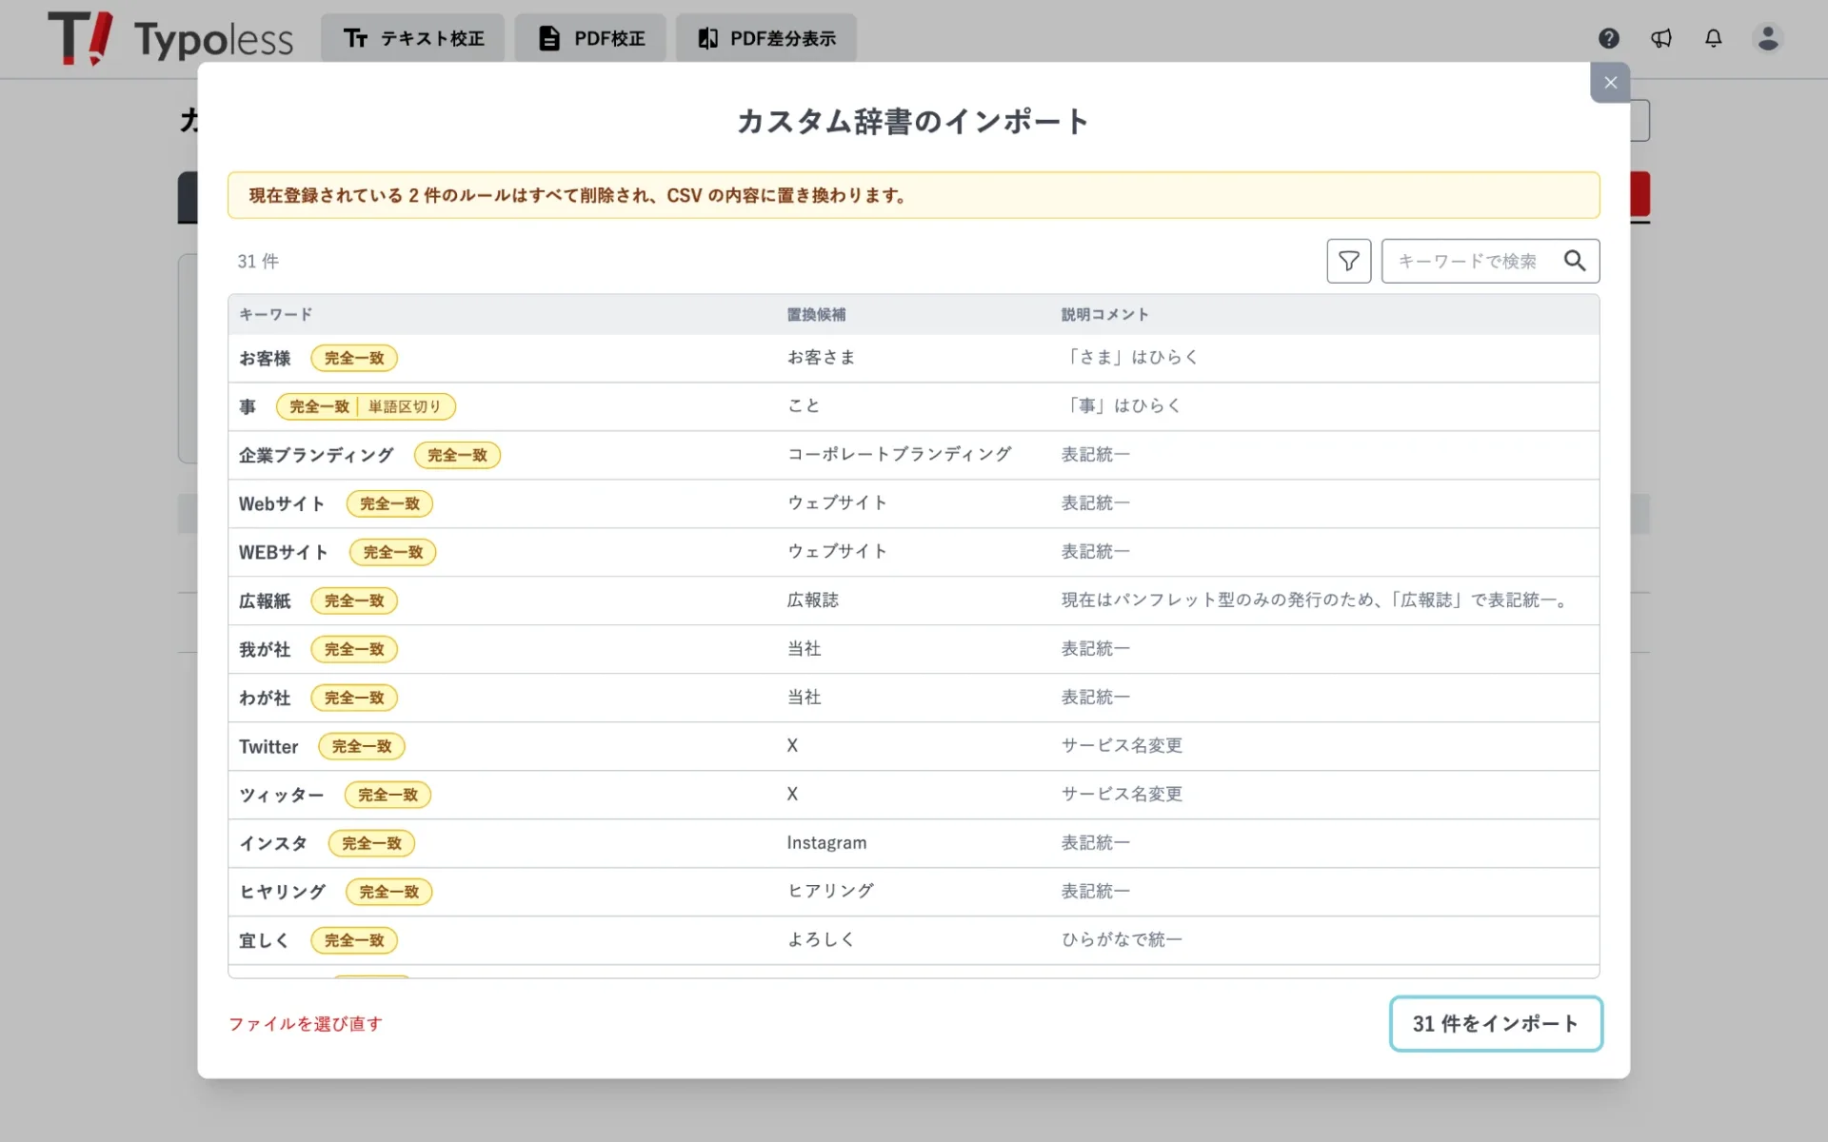Close the import dialog with X
Viewport: 1828px width, 1142px height.
pyautogui.click(x=1610, y=83)
